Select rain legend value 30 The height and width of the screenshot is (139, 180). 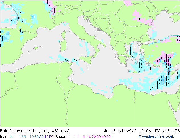[41, 137]
